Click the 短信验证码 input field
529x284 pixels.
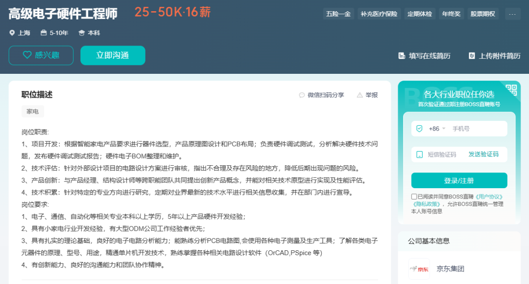click(442, 154)
